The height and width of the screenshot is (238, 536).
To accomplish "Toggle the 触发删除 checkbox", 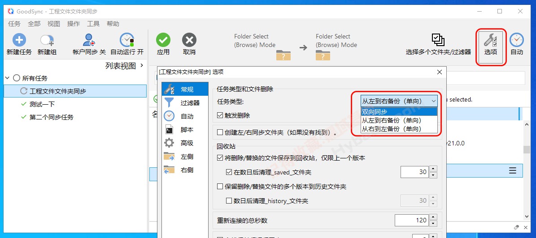I will [220, 115].
